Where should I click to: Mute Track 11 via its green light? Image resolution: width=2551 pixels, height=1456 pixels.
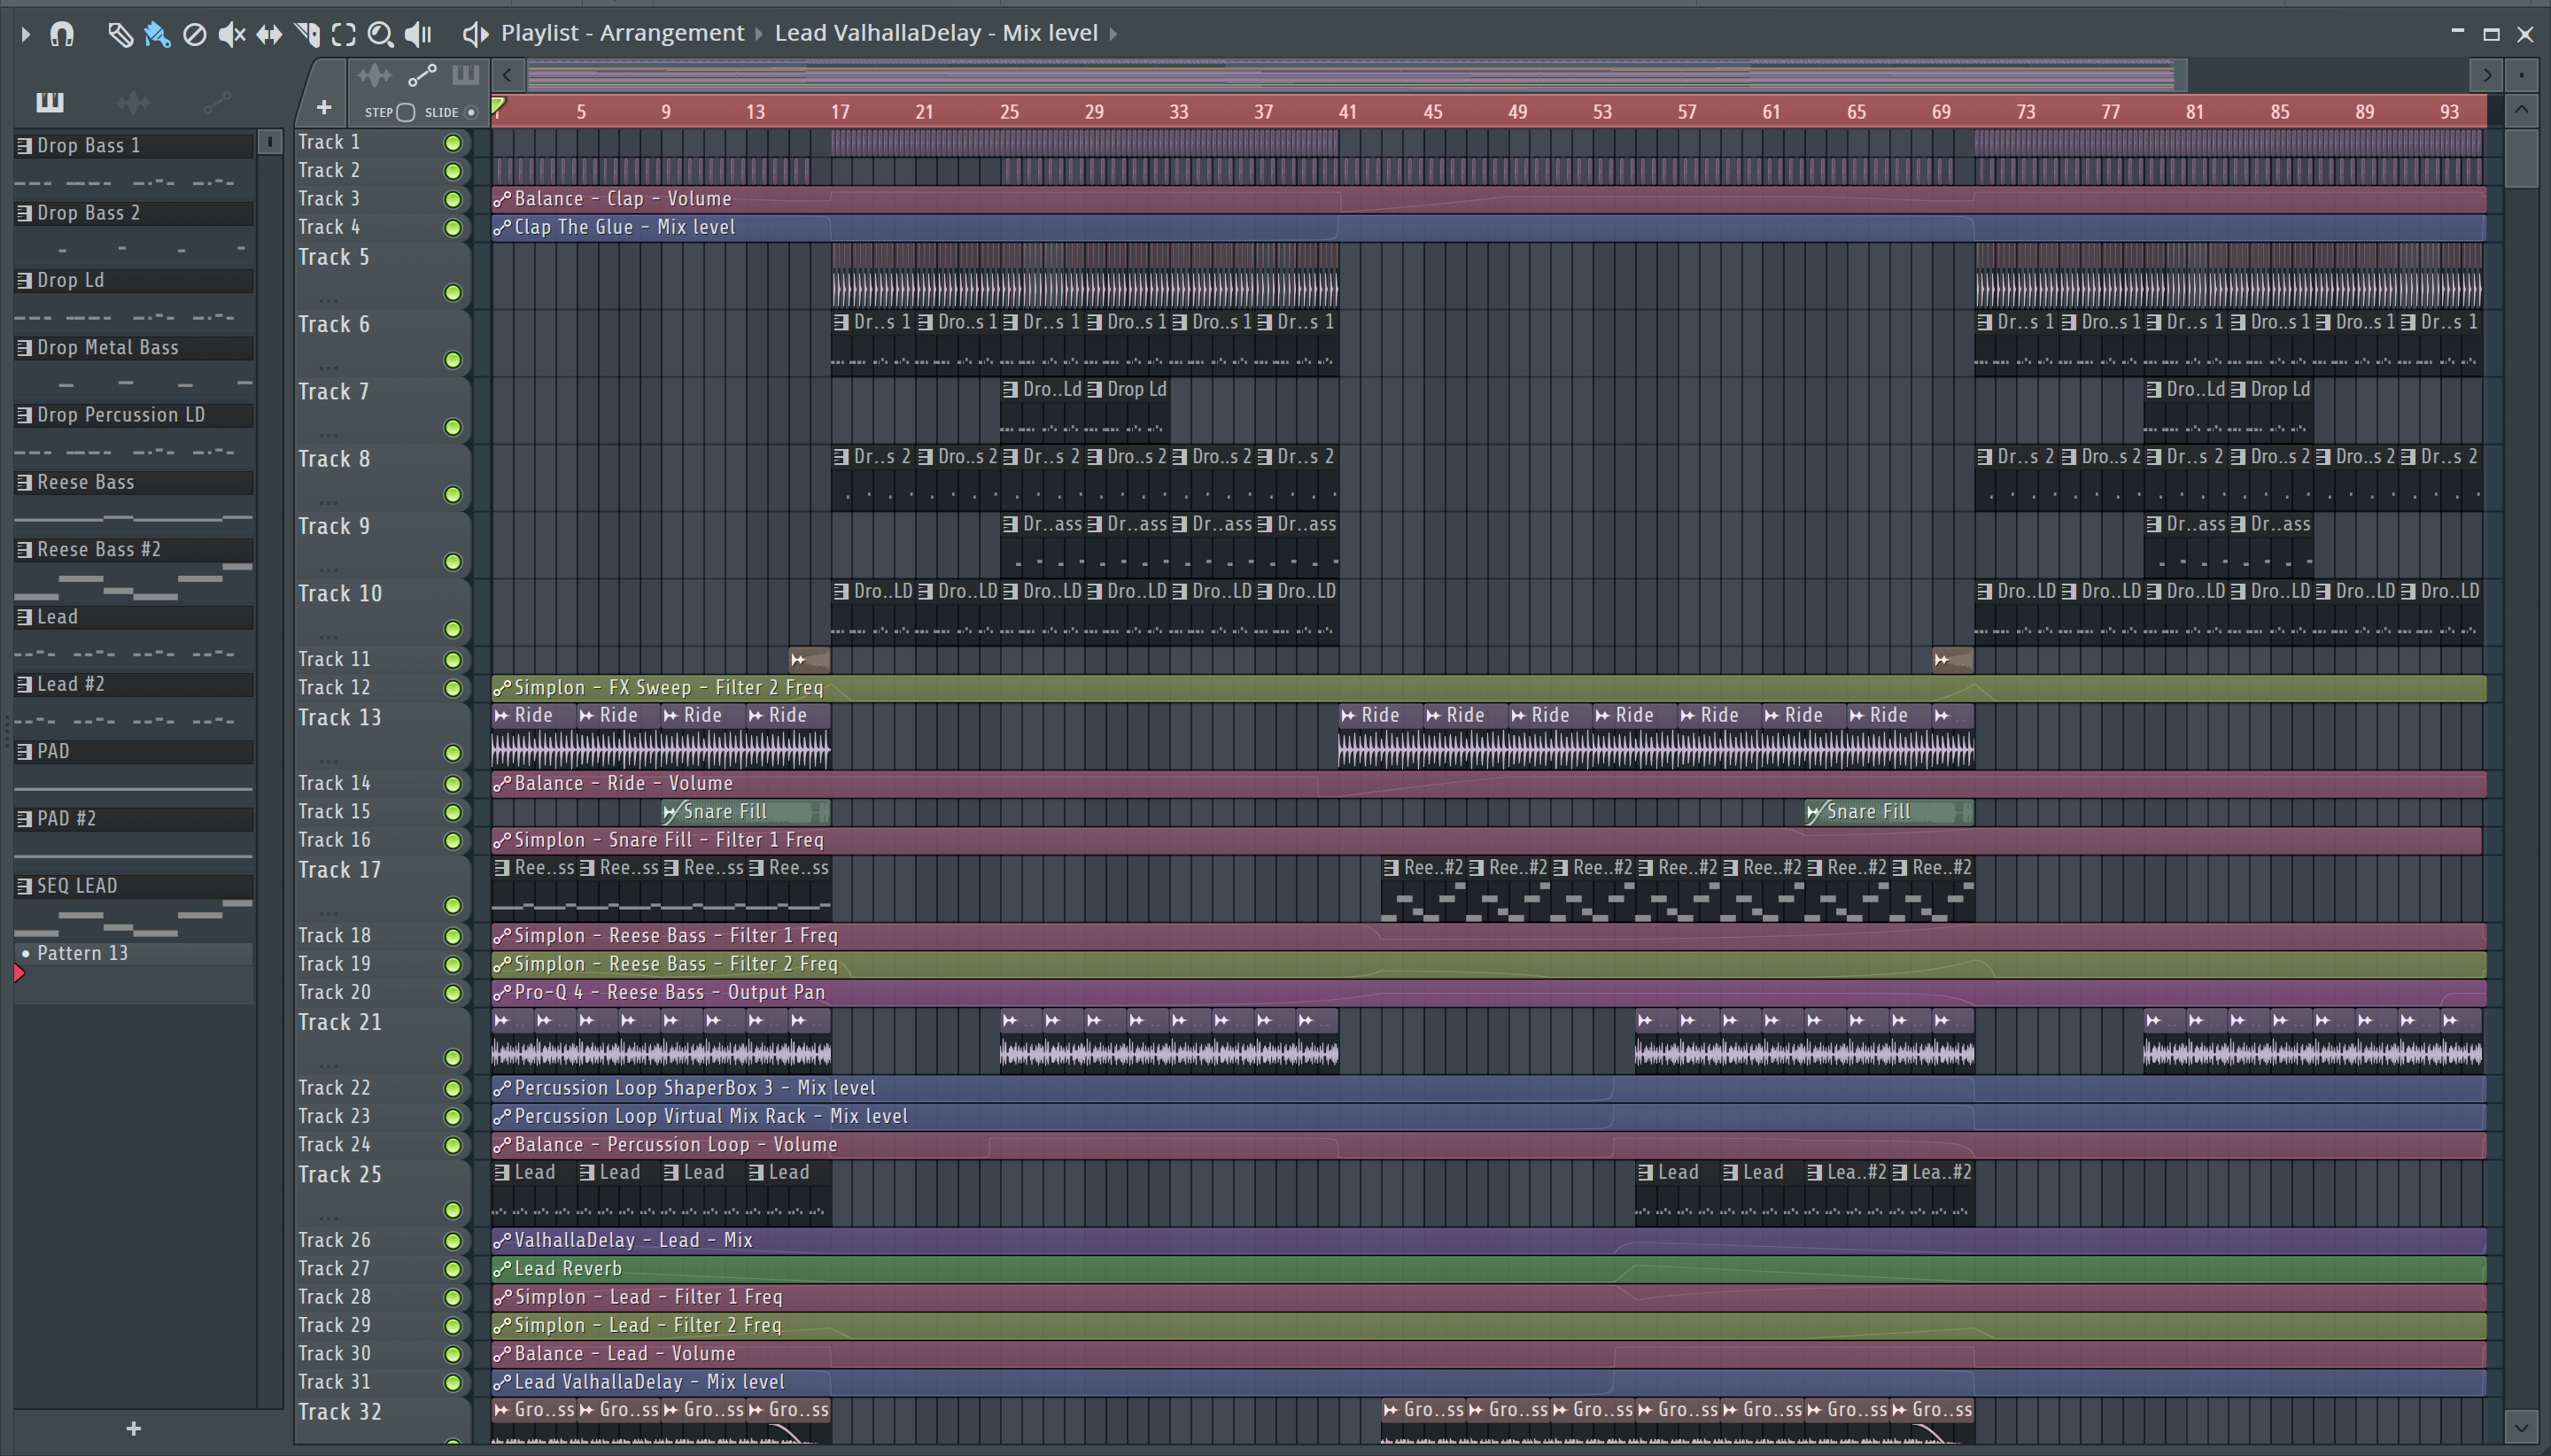pos(453,660)
